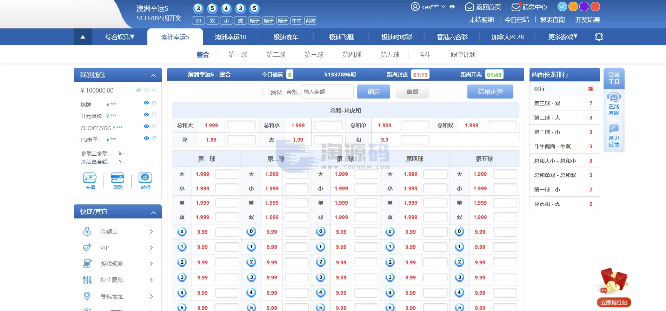Click ball number 3 in 第三球 column
Screen dimensions: 666x311
click(x=321, y=277)
